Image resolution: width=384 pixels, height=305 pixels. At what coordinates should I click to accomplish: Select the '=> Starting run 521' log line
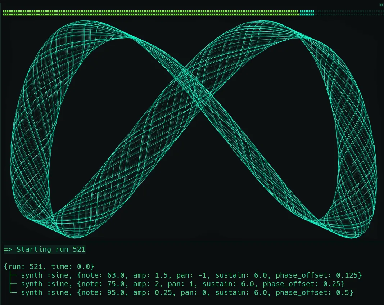pyautogui.click(x=44, y=250)
